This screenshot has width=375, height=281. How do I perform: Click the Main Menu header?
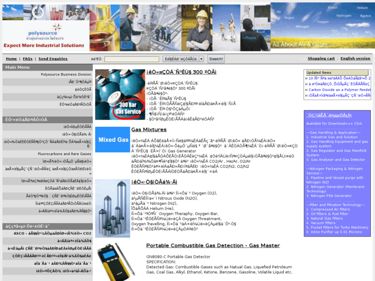[x=47, y=68]
